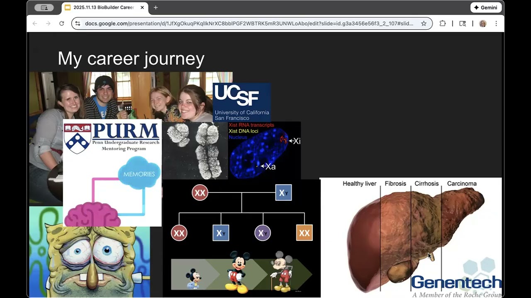Click the MEMORIES cloud graphic

(x=139, y=174)
